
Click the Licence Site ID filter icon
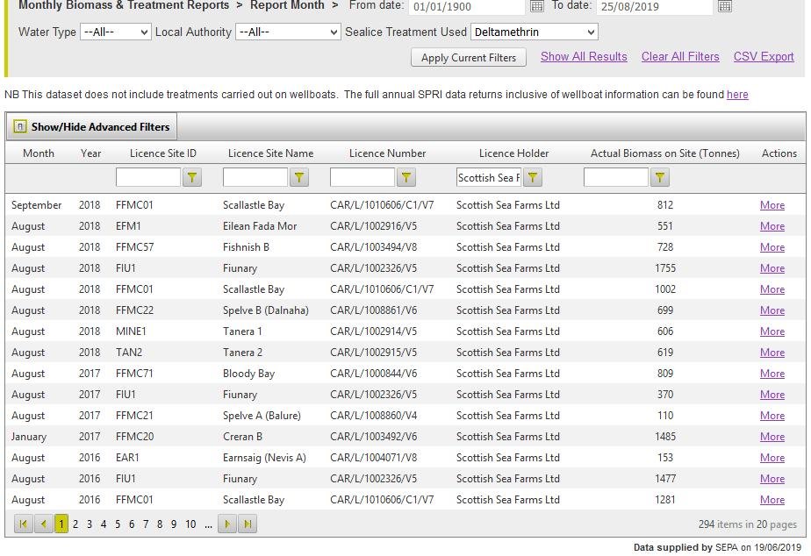tap(192, 178)
